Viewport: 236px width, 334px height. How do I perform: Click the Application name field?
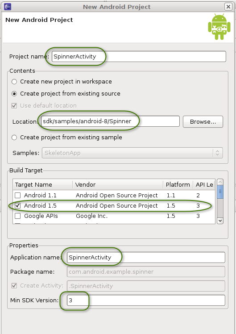[x=146, y=257]
